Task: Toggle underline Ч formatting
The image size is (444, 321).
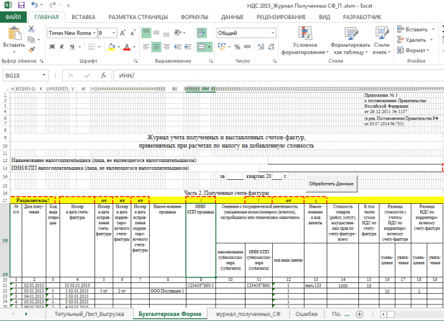Action: 72,47
